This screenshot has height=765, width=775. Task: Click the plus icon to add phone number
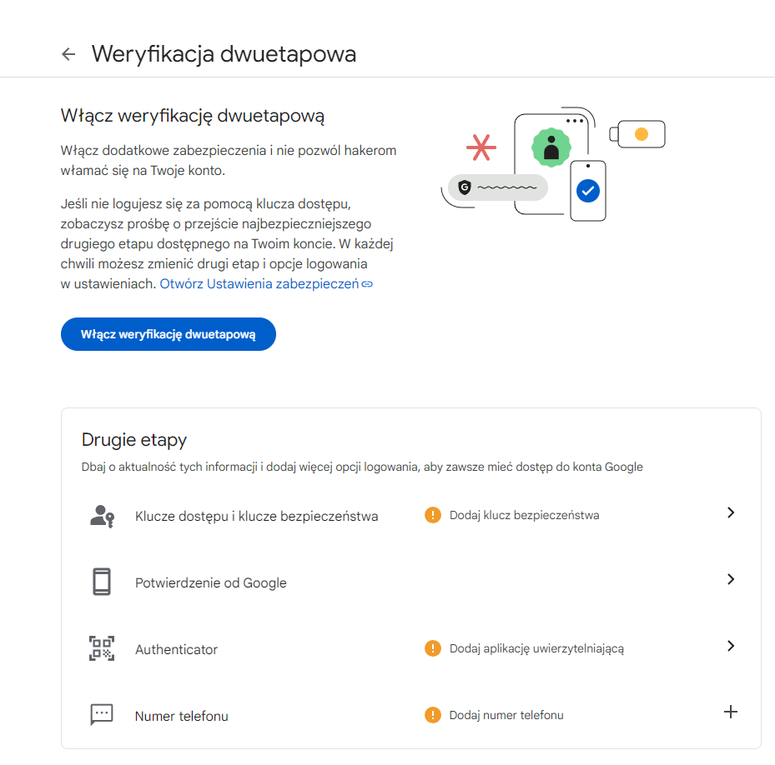[x=731, y=712]
